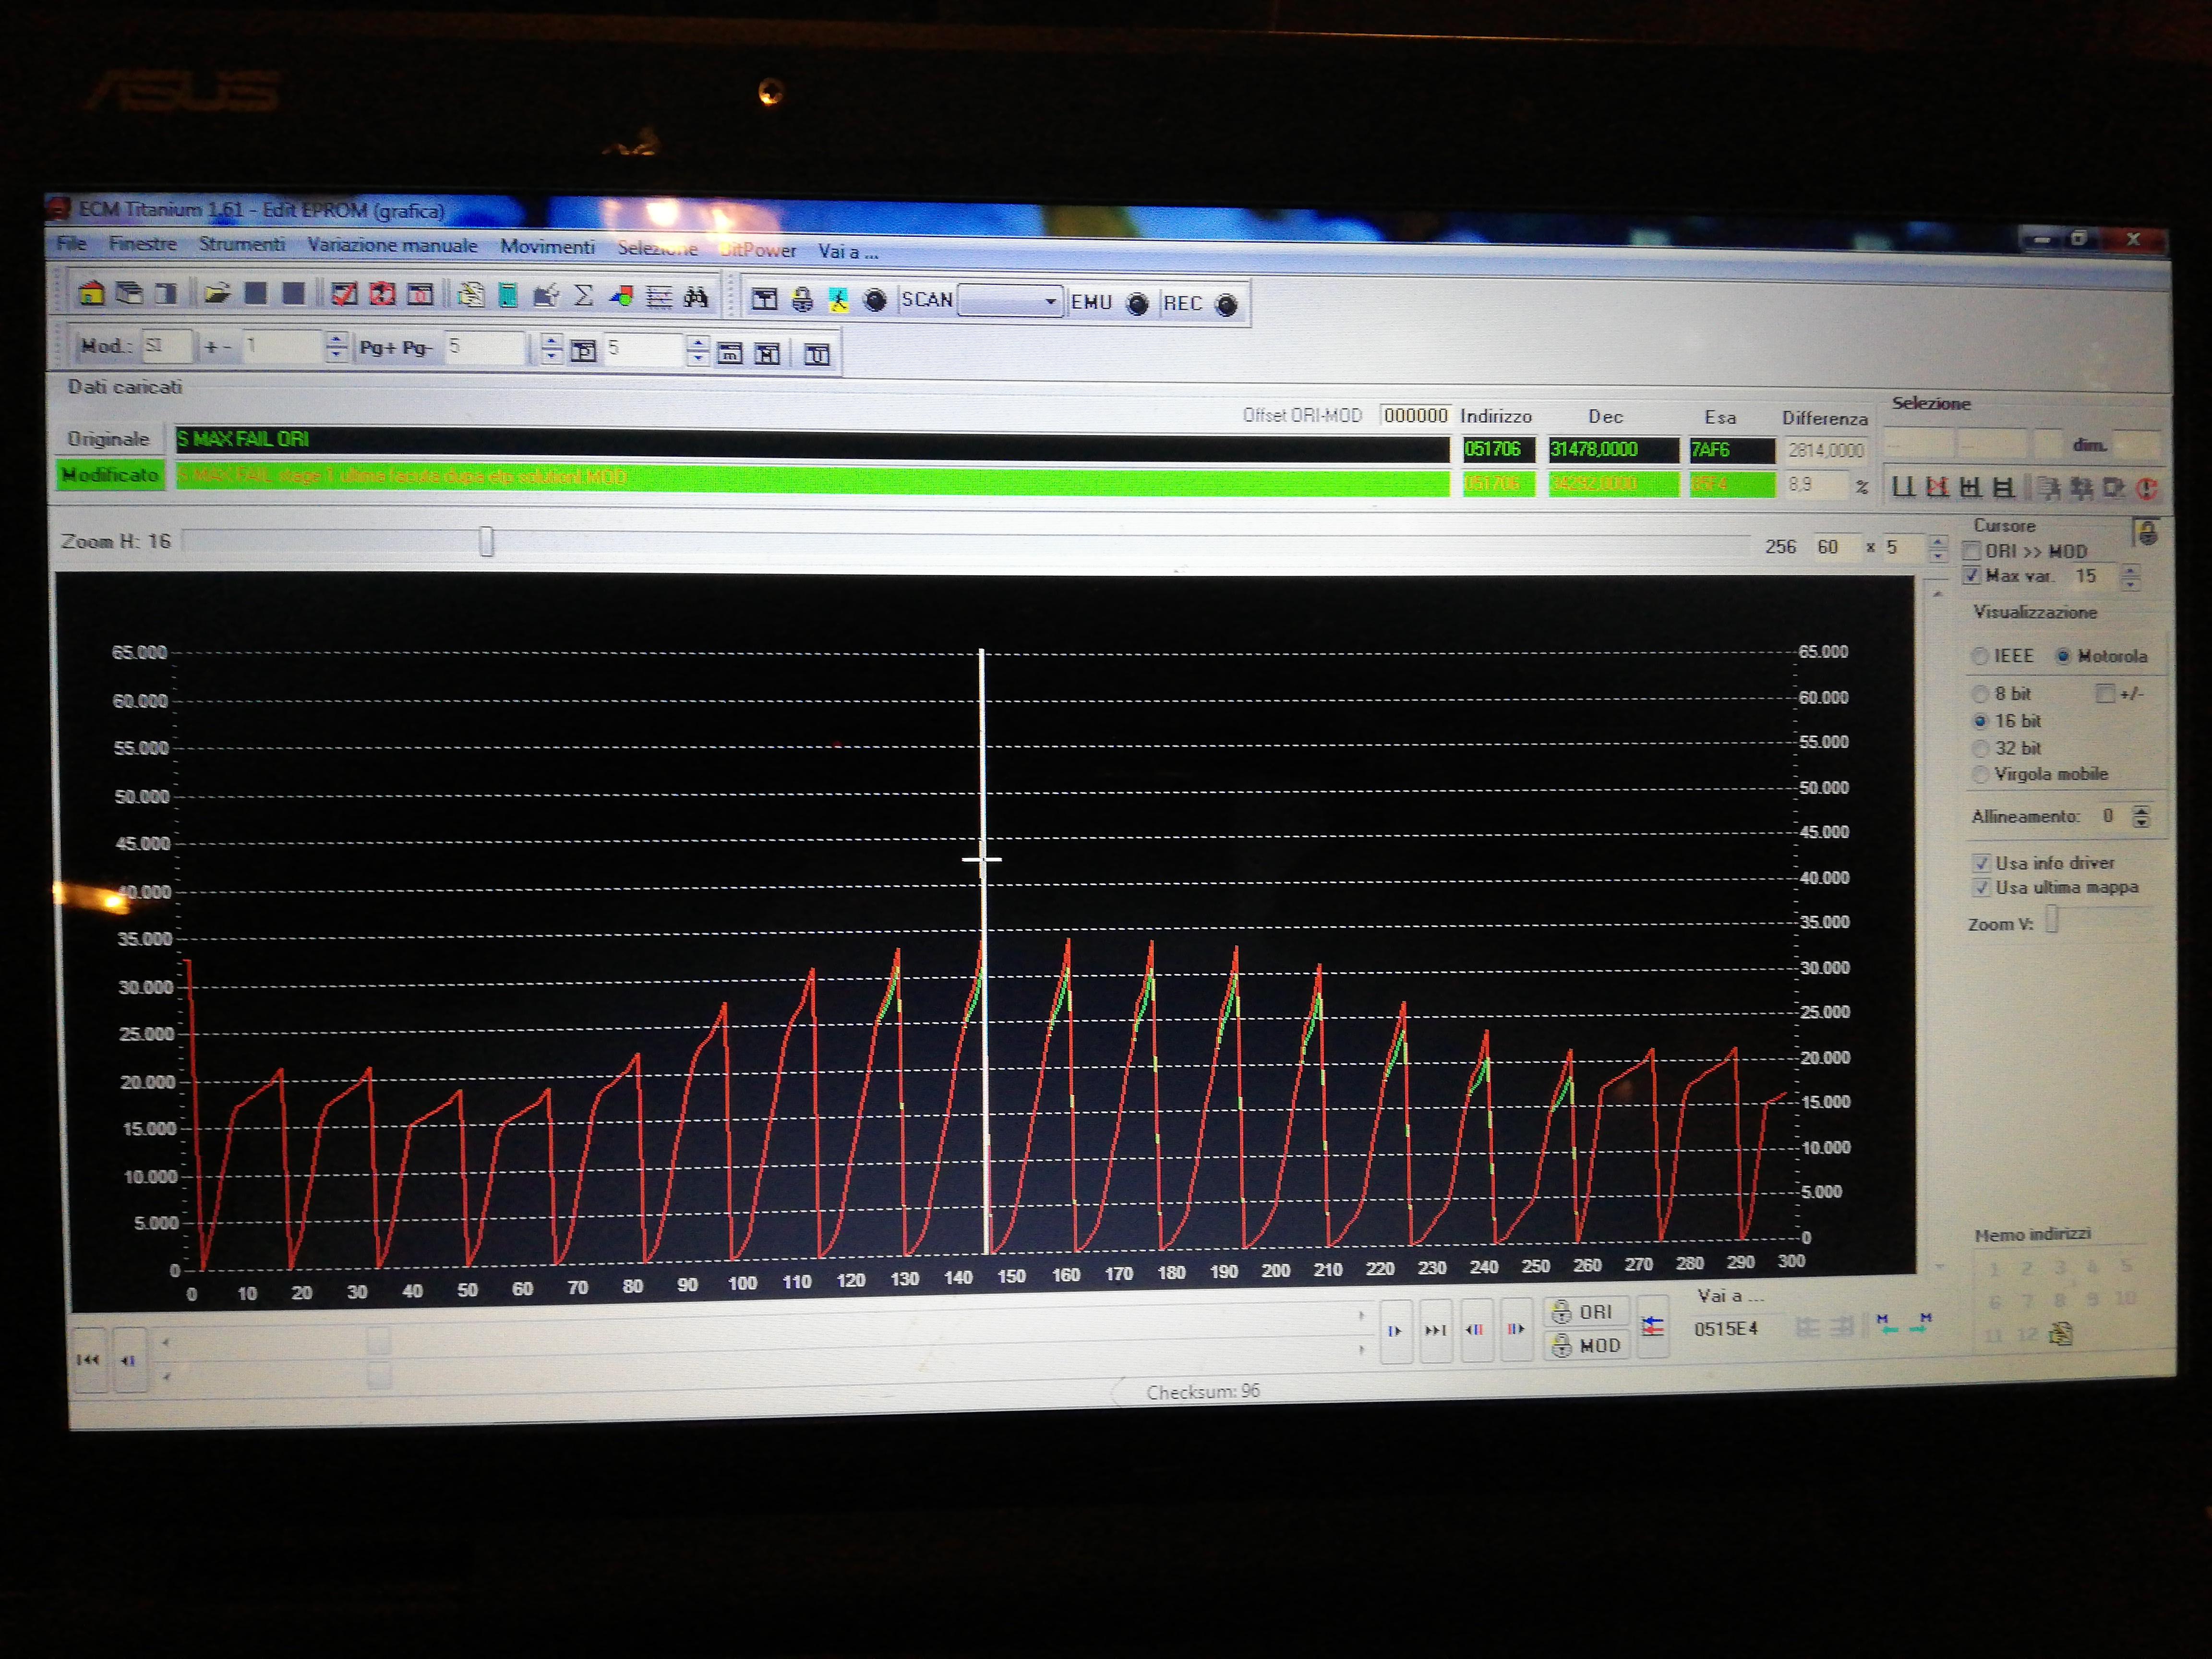Click the colored shapes chart icon

click(x=621, y=296)
